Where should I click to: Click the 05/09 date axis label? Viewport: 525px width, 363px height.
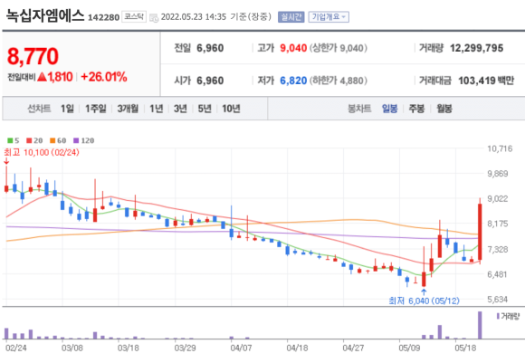409,349
